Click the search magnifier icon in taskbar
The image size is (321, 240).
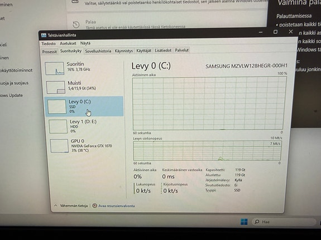(x=257, y=222)
